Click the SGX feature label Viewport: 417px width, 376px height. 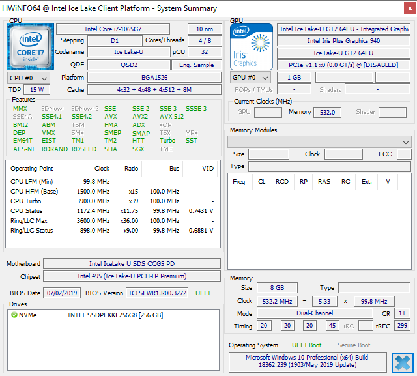138,149
